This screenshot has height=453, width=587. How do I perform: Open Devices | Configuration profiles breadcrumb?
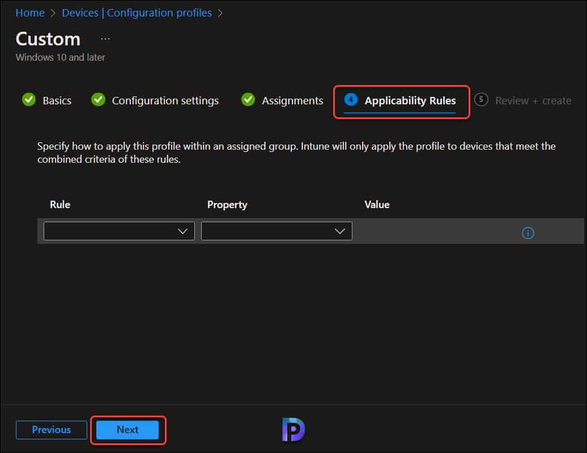(x=137, y=12)
